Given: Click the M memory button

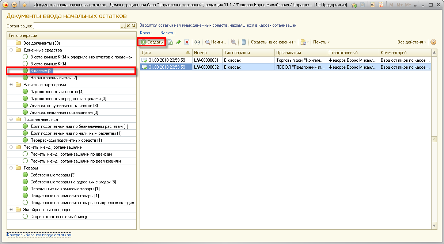Looking at the screenshot, I should click(391, 5).
